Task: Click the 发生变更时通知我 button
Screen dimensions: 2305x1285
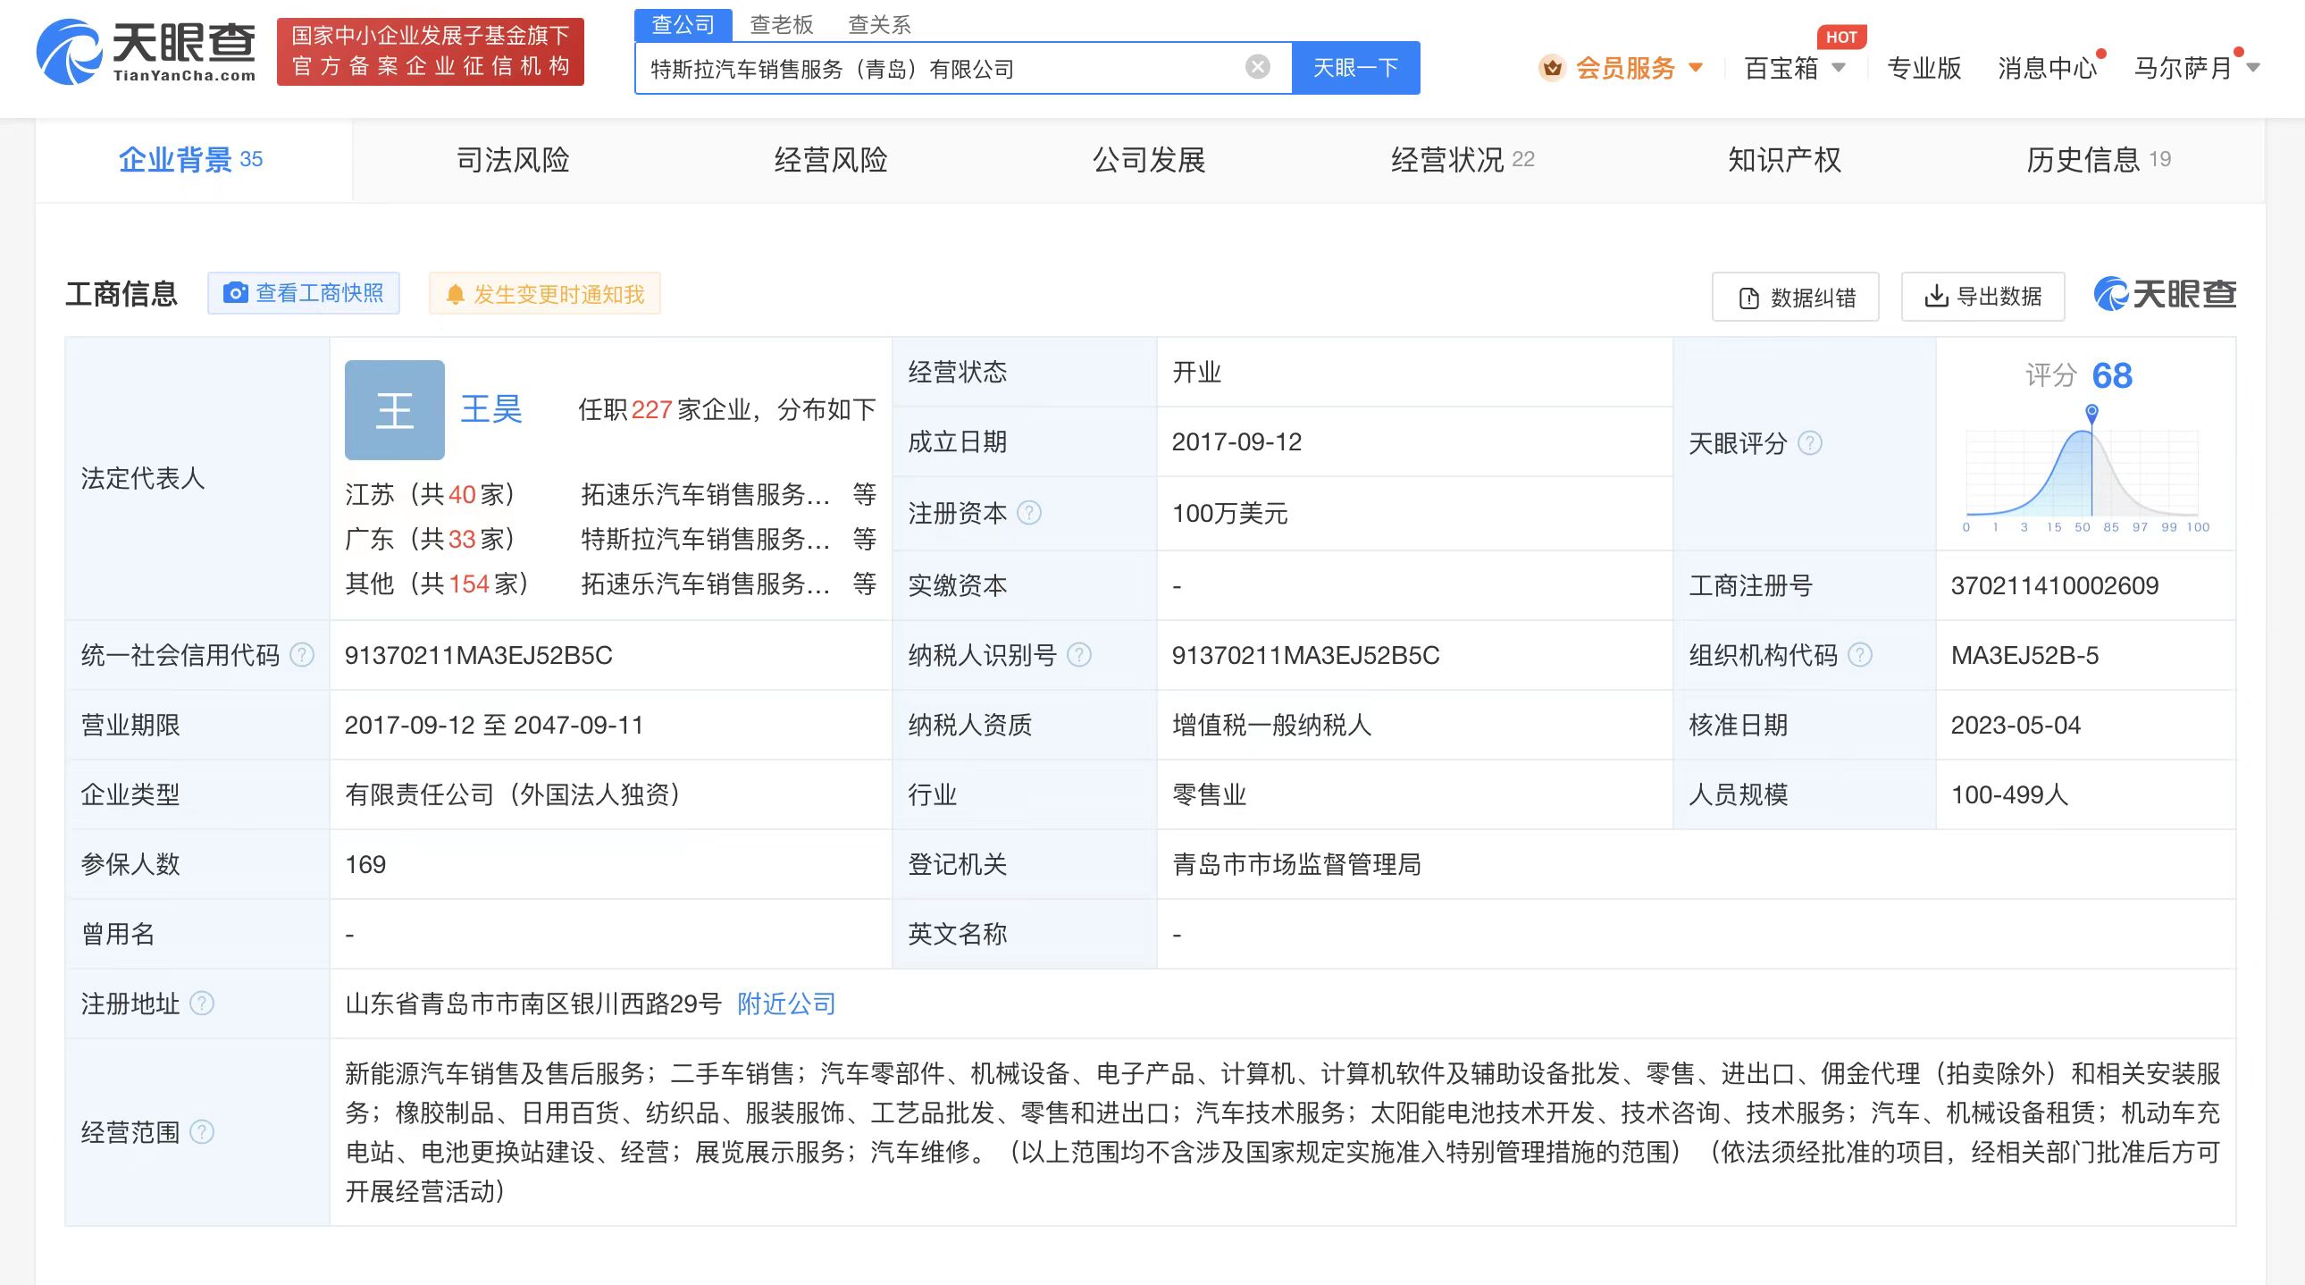Action: point(545,293)
